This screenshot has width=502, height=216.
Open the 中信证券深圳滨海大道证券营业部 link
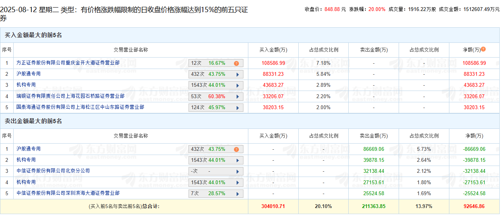(68, 193)
